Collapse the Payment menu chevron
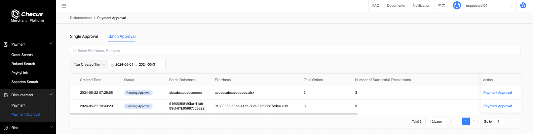The height and width of the screenshot is (134, 533). pyautogui.click(x=51, y=44)
